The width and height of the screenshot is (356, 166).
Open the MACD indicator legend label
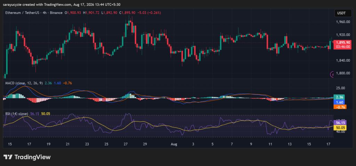[x=24, y=83]
